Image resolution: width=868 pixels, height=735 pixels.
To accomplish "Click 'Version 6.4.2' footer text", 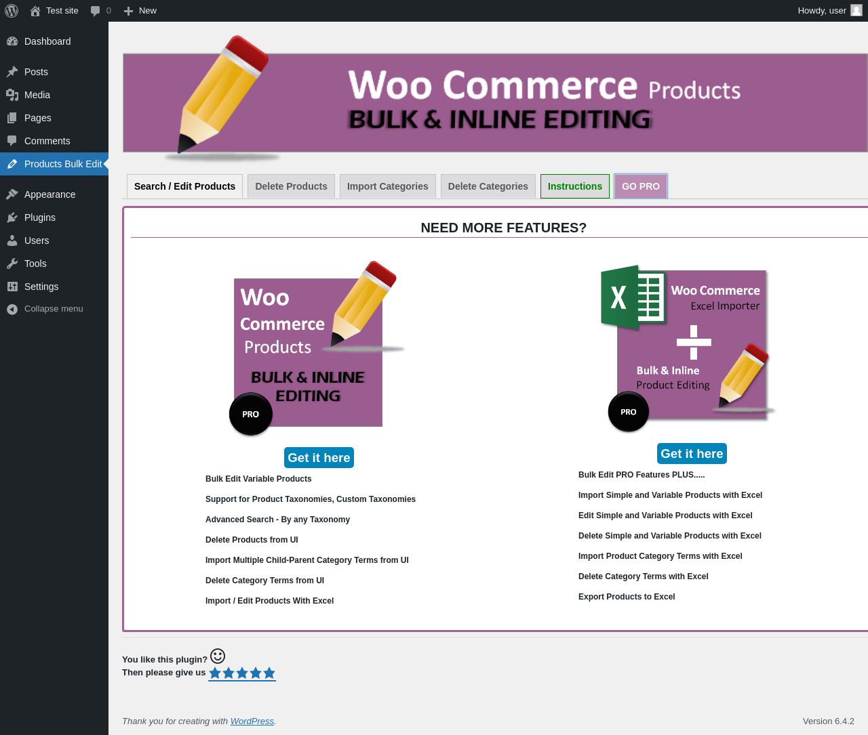I will (829, 721).
